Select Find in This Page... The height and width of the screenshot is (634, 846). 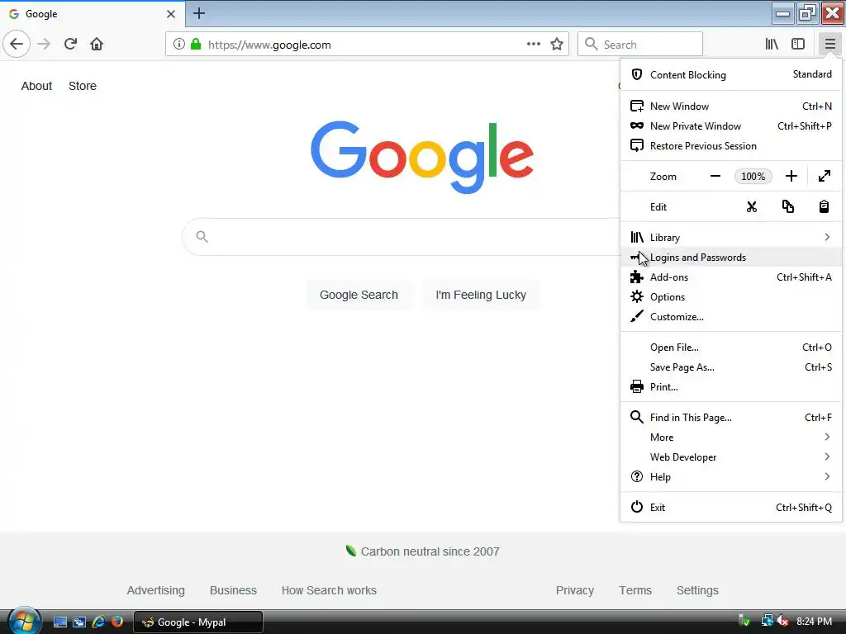[x=731, y=418]
